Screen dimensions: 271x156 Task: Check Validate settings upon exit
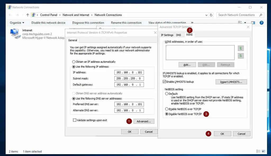click(x=74, y=120)
